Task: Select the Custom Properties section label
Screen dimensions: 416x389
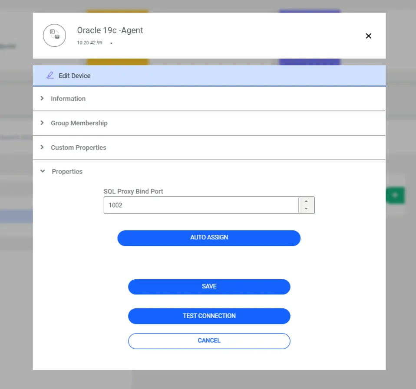Action: pos(79,147)
